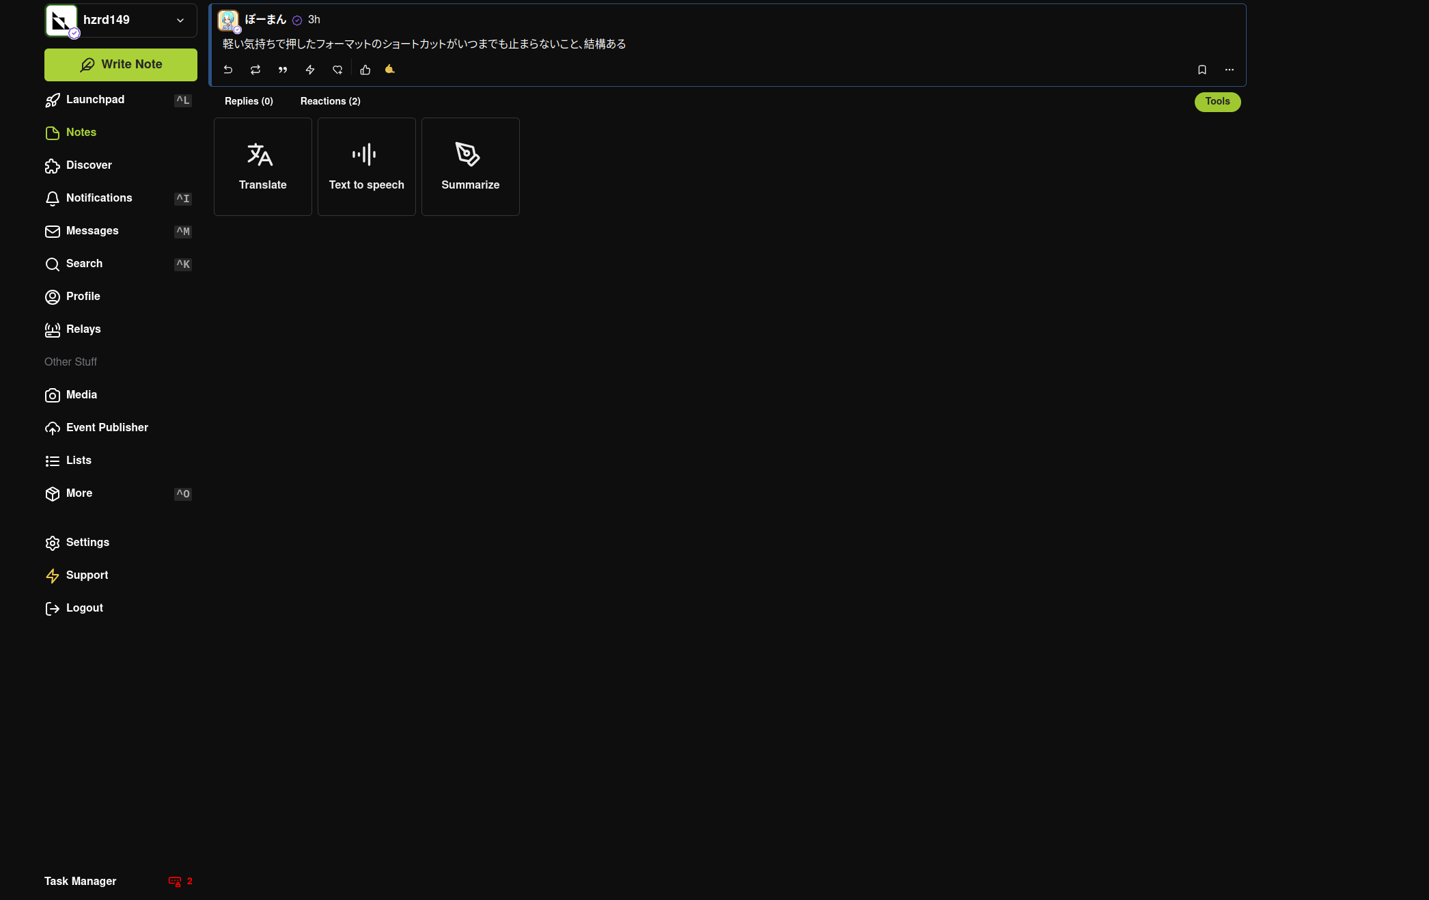Zap the note with the lightning icon
The height and width of the screenshot is (900, 1429).
tap(310, 70)
